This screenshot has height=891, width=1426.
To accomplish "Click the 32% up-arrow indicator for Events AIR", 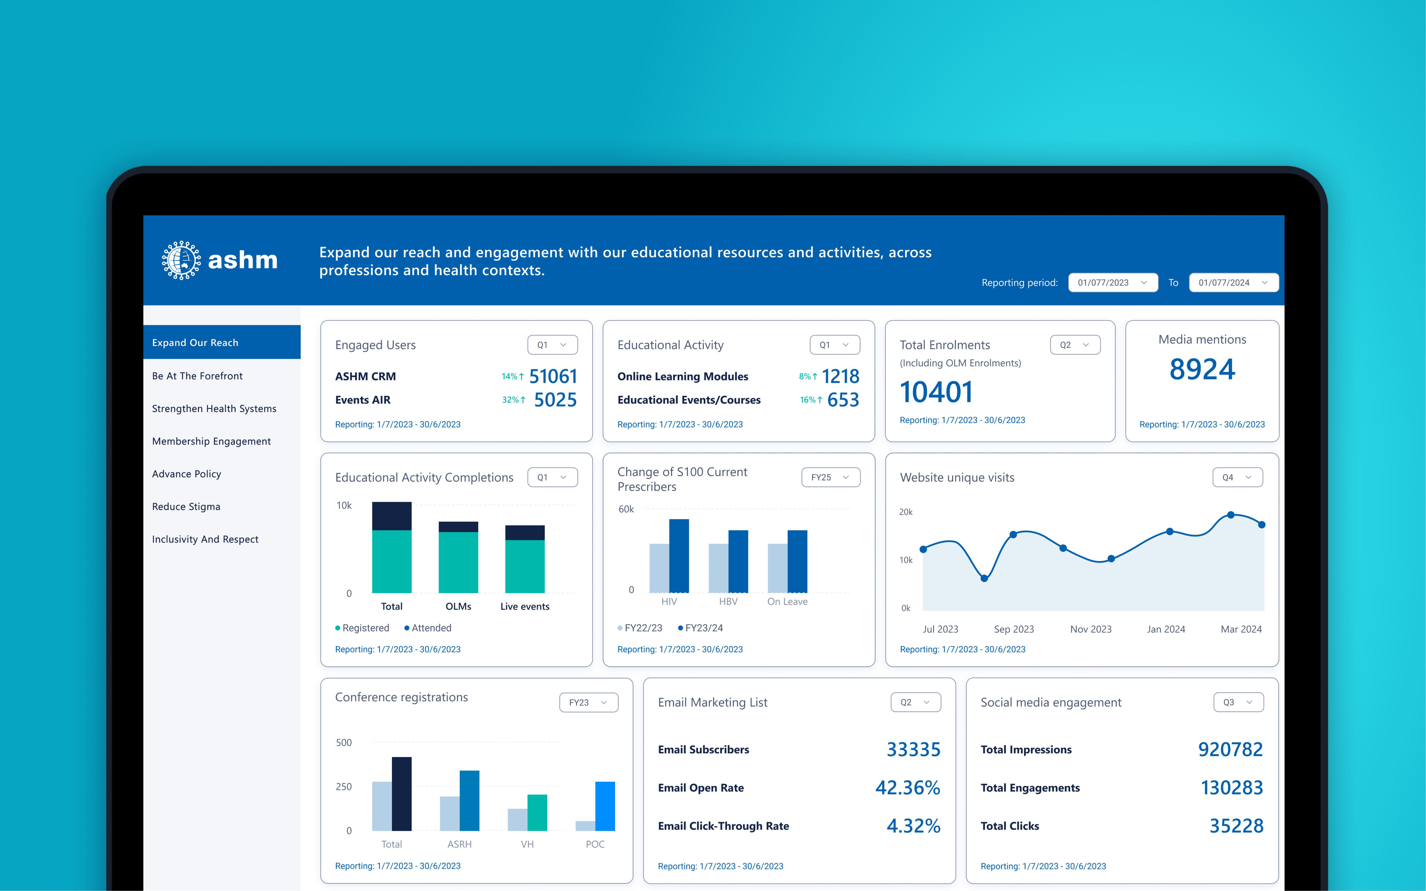I will tap(513, 400).
